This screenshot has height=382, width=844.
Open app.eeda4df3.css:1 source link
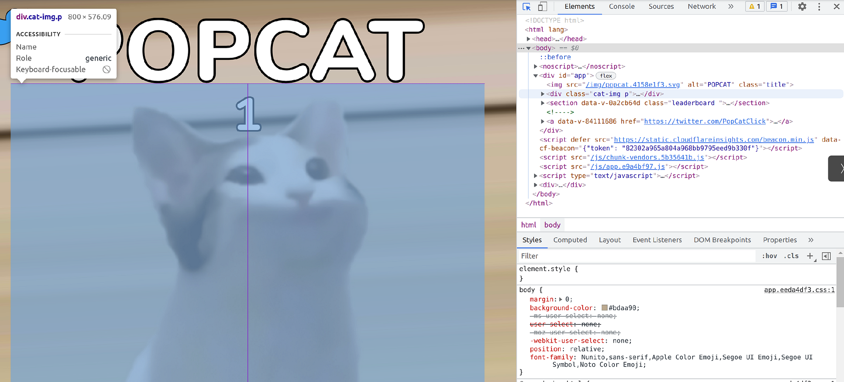tap(799, 290)
